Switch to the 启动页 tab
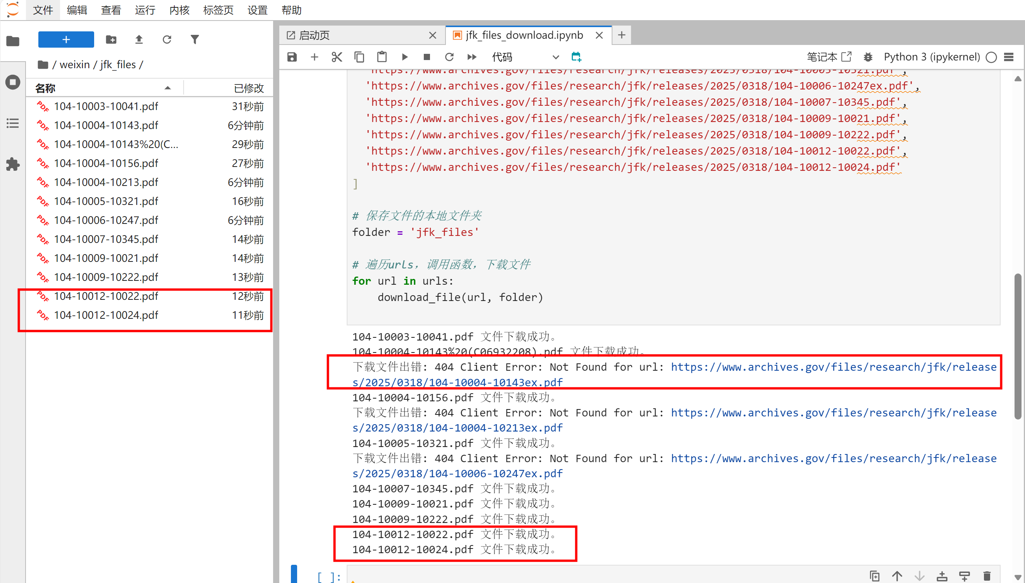 point(314,36)
